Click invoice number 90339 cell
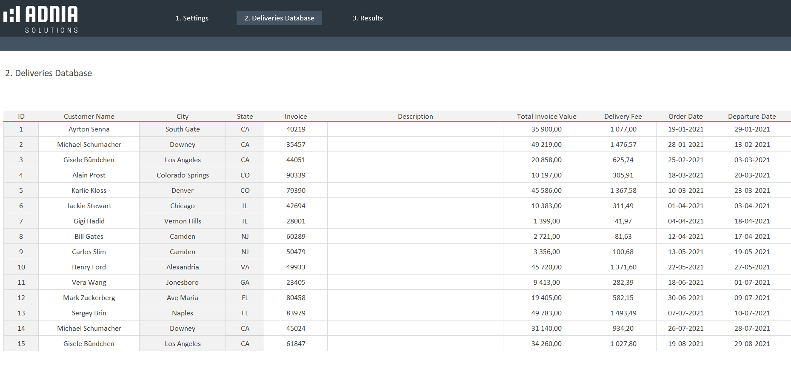Viewport: 791px width, 389px height. coord(296,175)
